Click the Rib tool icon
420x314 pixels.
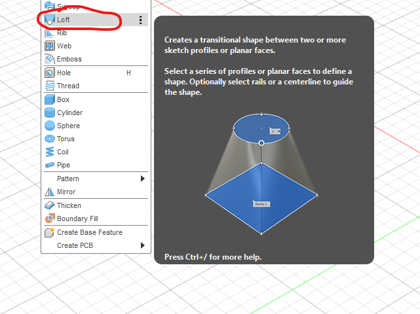point(49,33)
